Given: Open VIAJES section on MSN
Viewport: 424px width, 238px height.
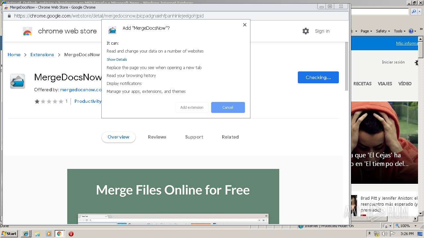Looking at the screenshot, I should click(385, 84).
